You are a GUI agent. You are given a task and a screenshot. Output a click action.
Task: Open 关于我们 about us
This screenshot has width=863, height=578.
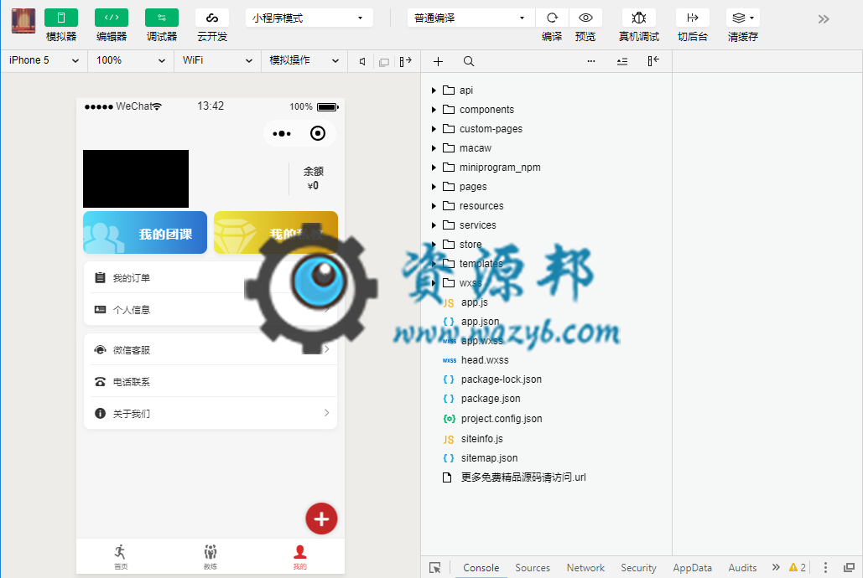(211, 413)
